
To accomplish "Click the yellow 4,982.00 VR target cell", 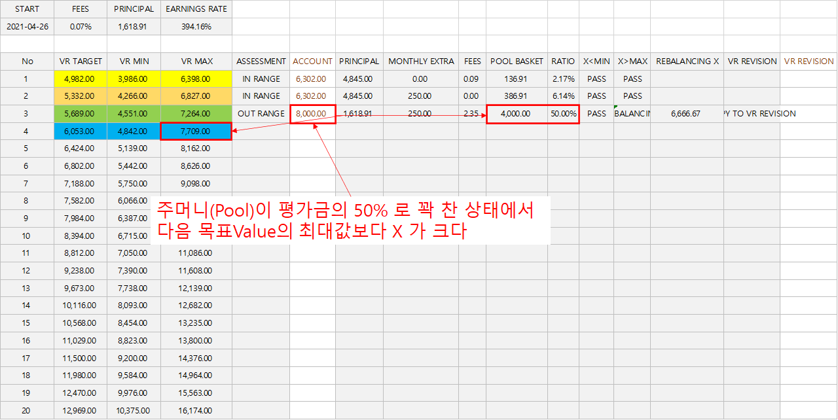I will coord(81,79).
